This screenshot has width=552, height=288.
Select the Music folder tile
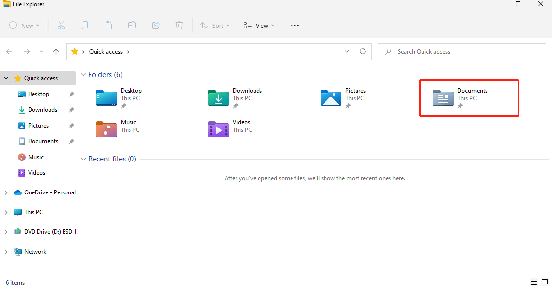tap(118, 128)
